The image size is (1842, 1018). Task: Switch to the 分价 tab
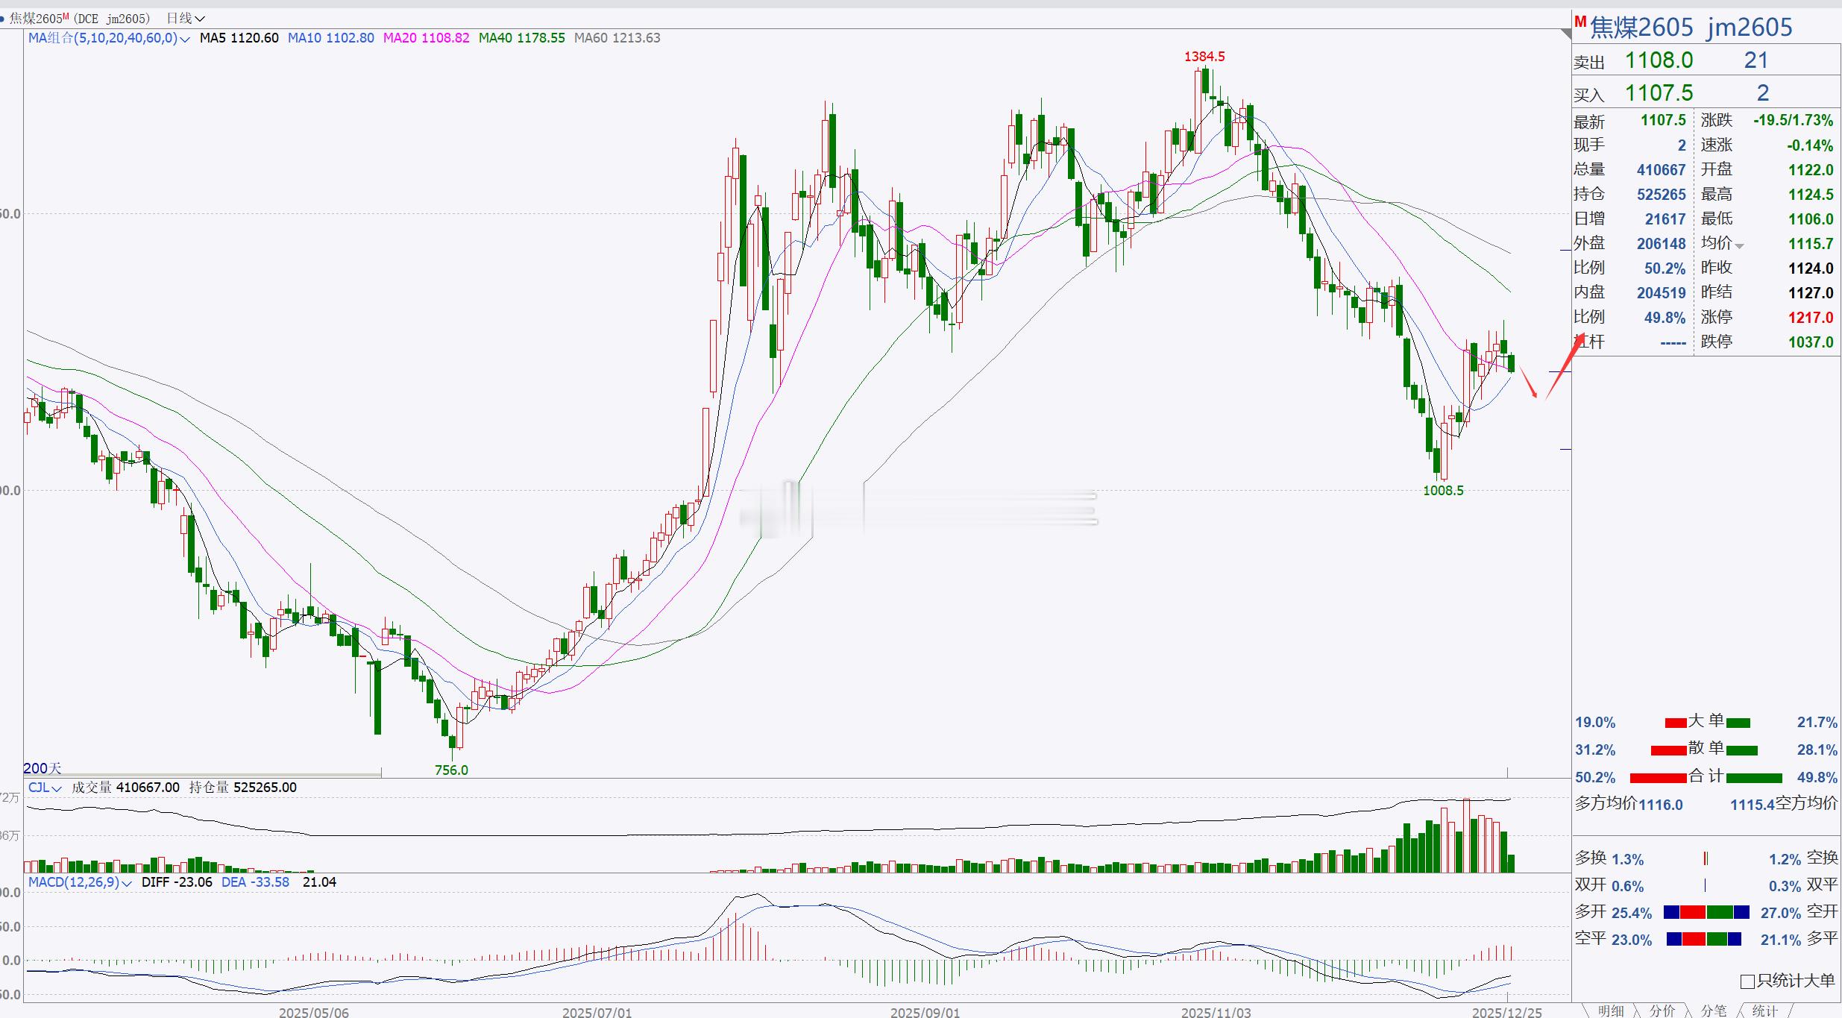coord(1662,1011)
